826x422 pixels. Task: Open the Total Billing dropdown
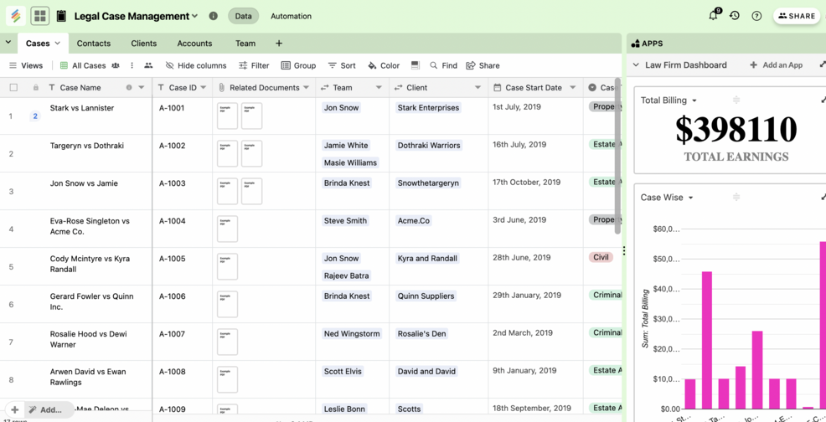pyautogui.click(x=669, y=100)
